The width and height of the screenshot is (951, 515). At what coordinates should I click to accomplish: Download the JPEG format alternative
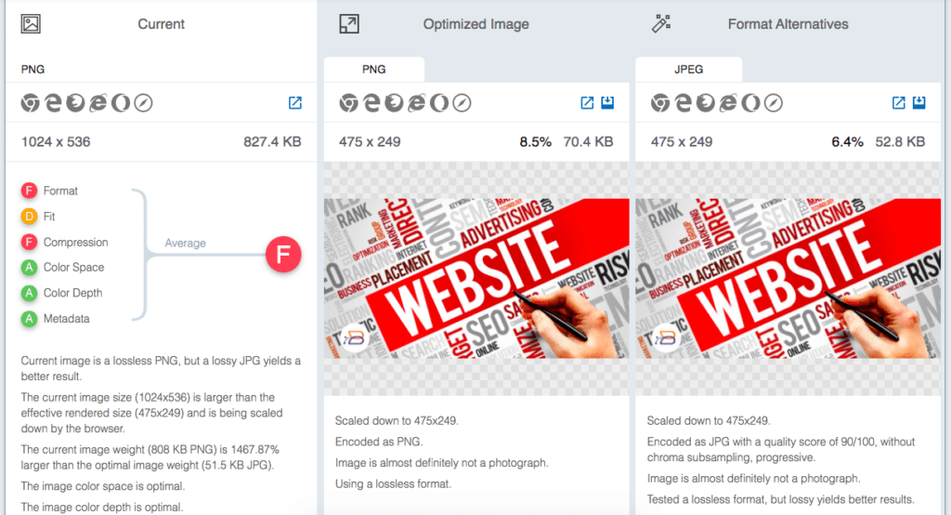coord(918,102)
